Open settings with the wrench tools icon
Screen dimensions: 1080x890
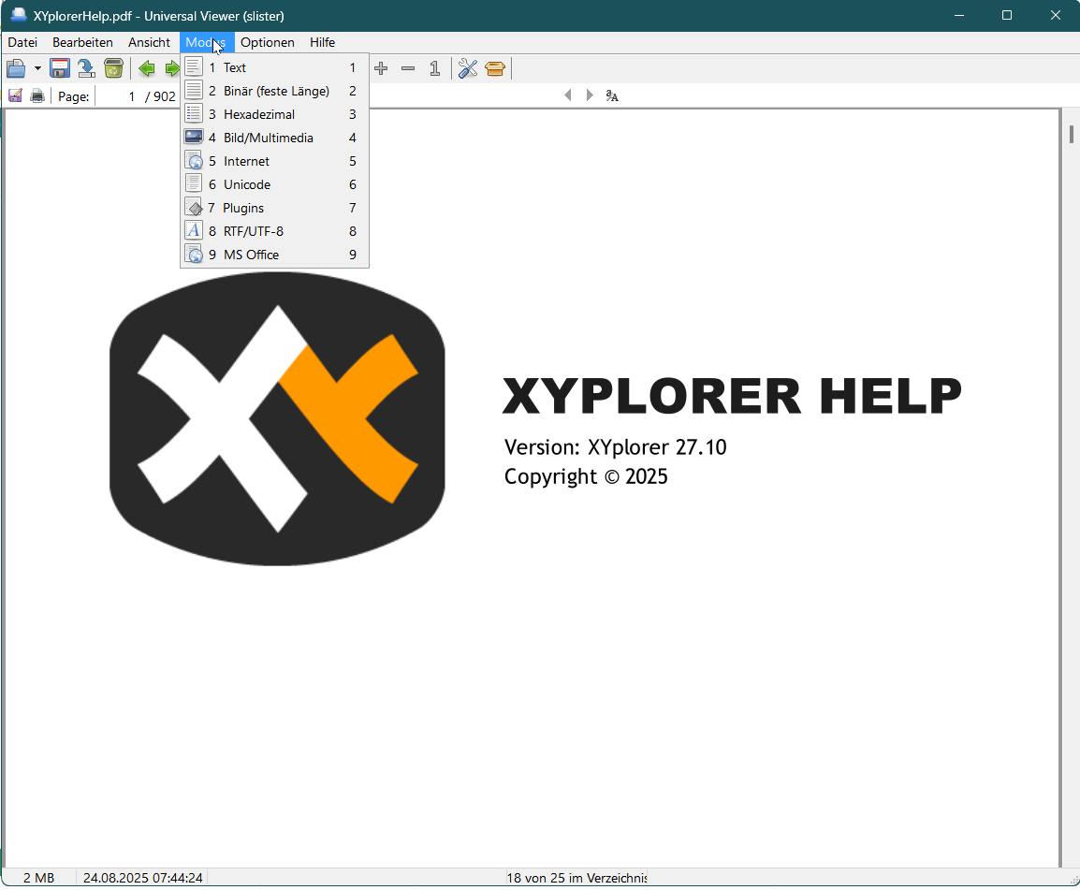(468, 68)
